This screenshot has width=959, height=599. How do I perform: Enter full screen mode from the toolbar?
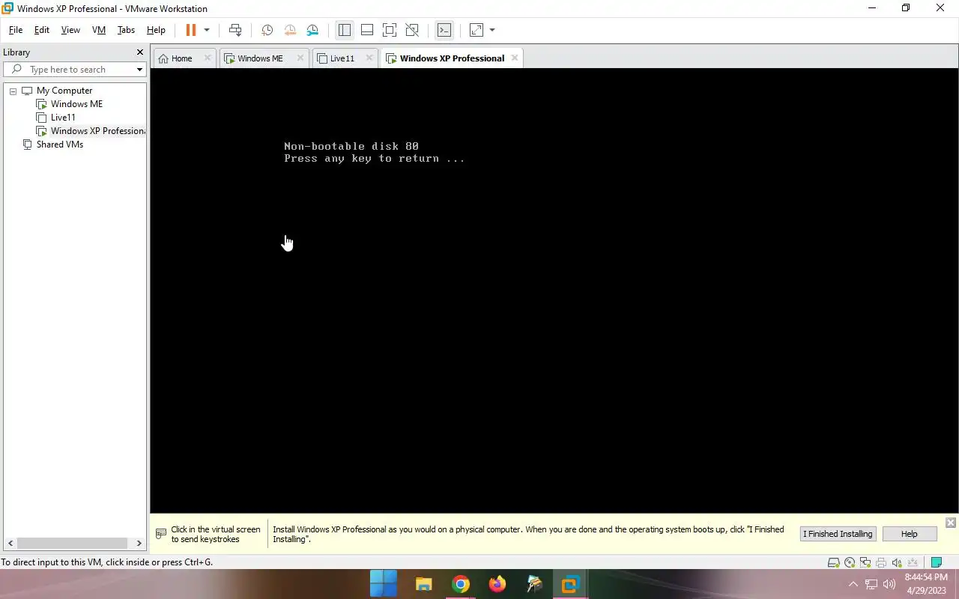point(390,30)
